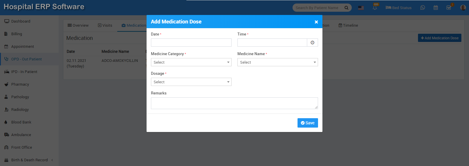Click the IPD bed icon in sidebar
This screenshot has width=469, height=166.
pyautogui.click(x=6, y=72)
